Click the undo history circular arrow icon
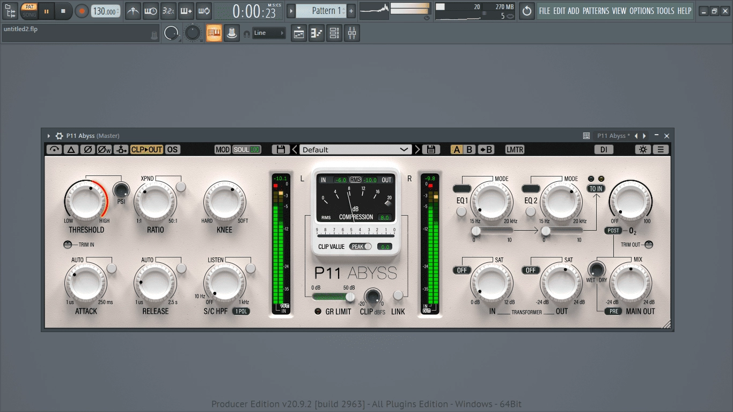This screenshot has width=733, height=412. coord(527,11)
